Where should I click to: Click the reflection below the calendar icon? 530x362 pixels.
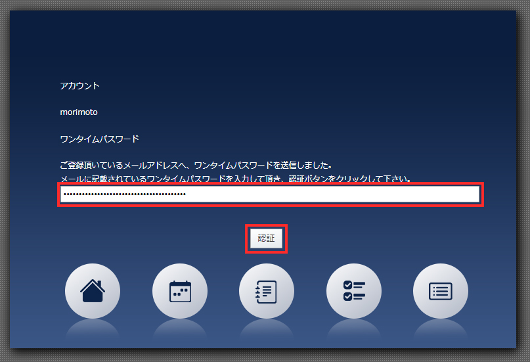pyautogui.click(x=180, y=330)
